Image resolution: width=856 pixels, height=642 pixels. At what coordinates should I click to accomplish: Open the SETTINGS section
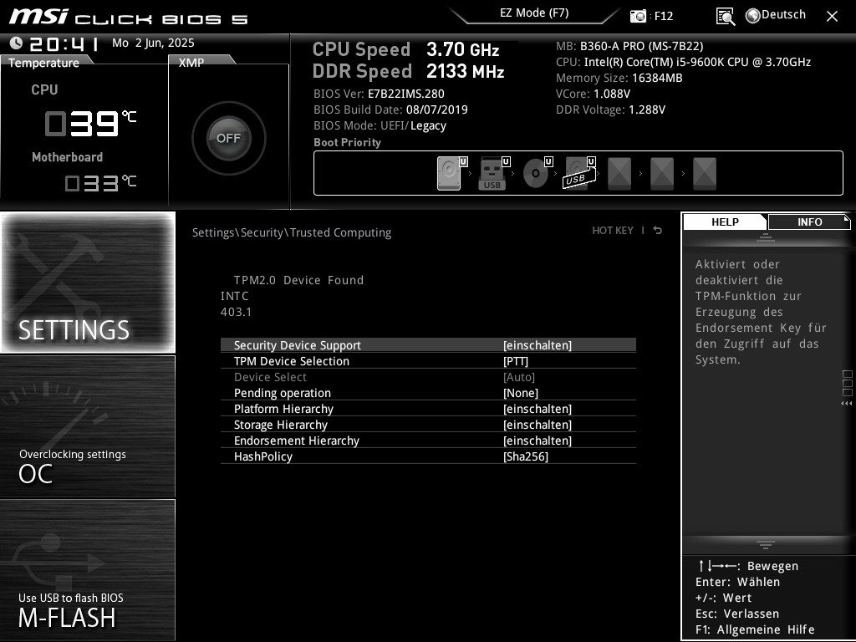[88, 283]
